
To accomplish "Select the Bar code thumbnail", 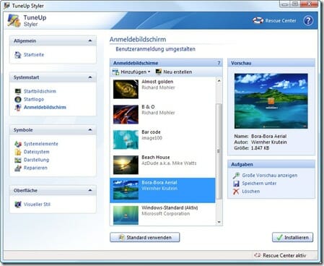I will click(x=126, y=140).
